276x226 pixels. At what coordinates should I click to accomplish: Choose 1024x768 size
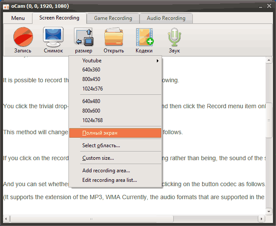coord(115,120)
